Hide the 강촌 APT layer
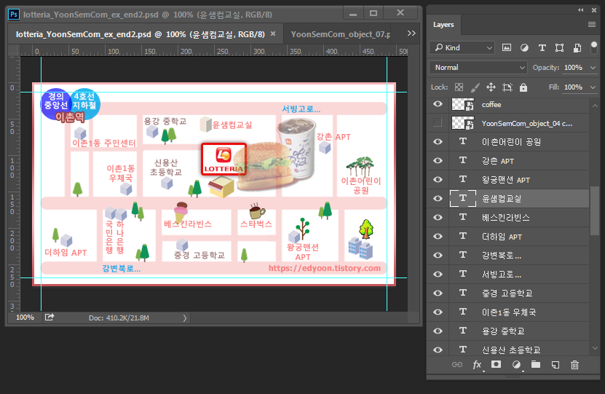Screen dimensions: 605x394 tap(438, 160)
